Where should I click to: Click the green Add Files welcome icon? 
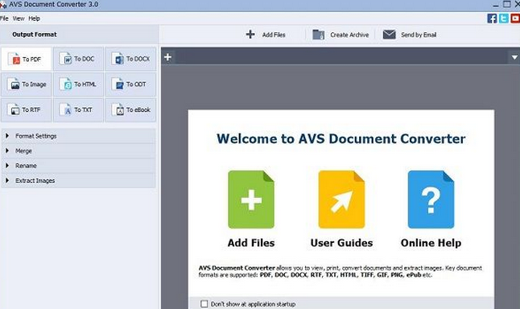pyautogui.click(x=251, y=200)
